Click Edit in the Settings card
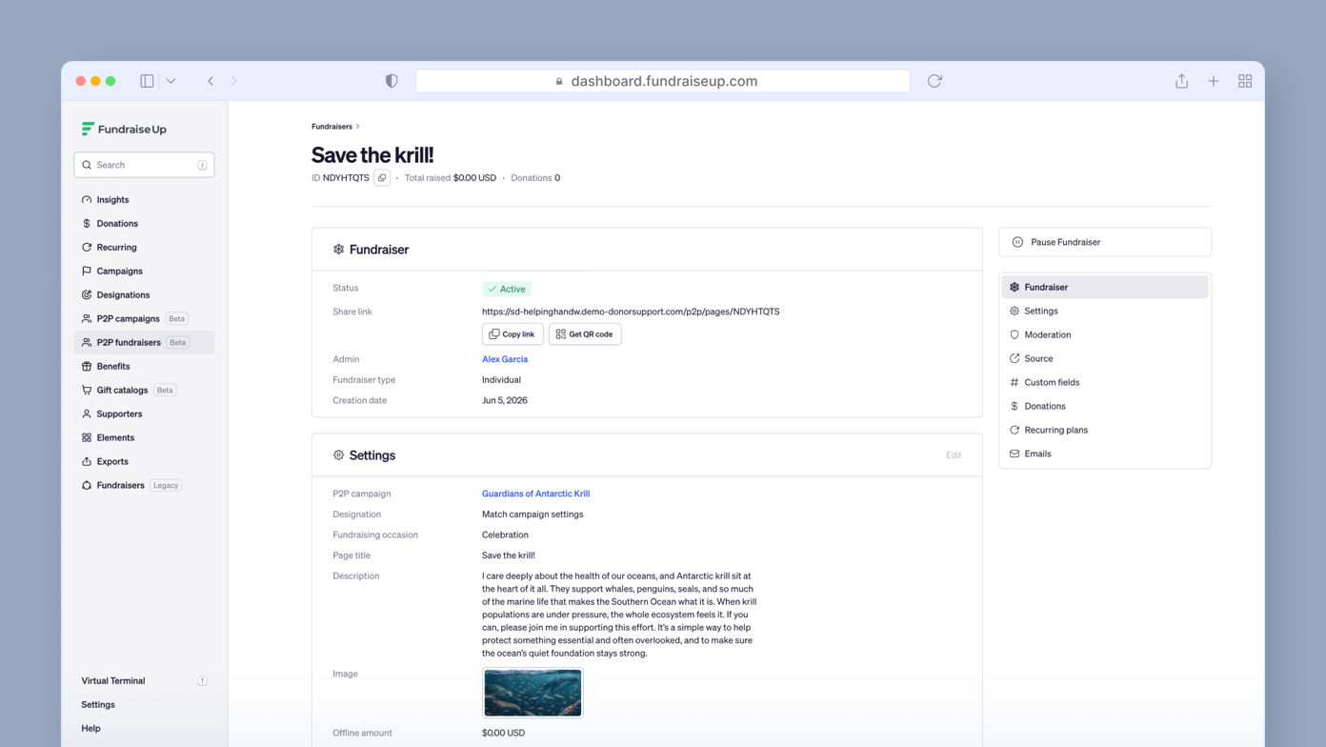Image resolution: width=1326 pixels, height=747 pixels. pyautogui.click(x=954, y=454)
